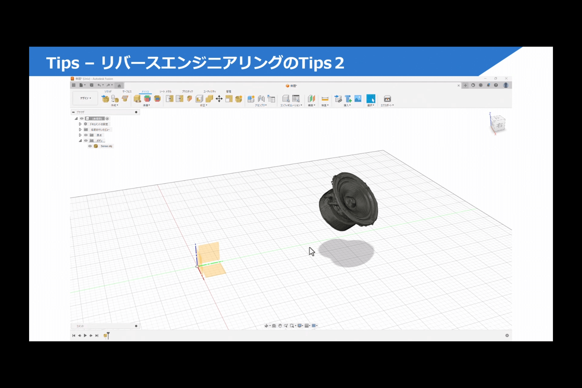Activate the (未保存) component radio button

coord(107,119)
